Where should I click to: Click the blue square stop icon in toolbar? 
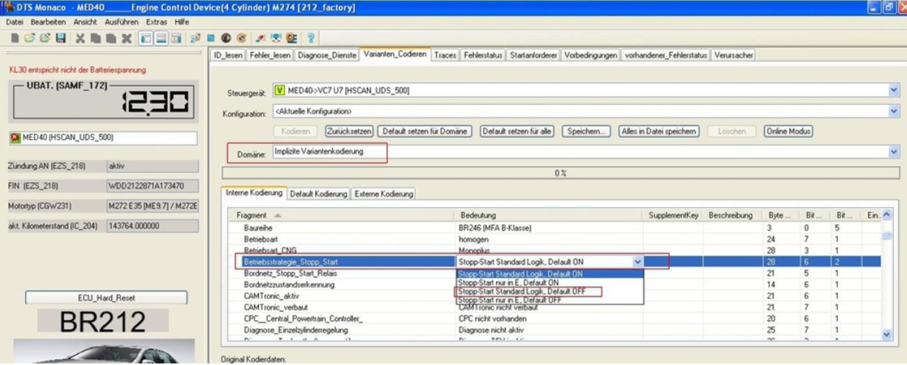point(211,39)
